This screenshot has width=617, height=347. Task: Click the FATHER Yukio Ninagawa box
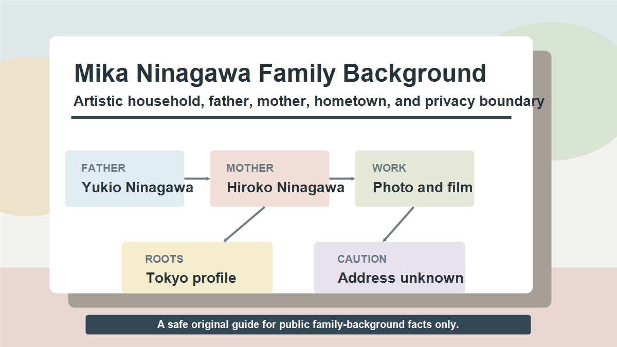(124, 178)
